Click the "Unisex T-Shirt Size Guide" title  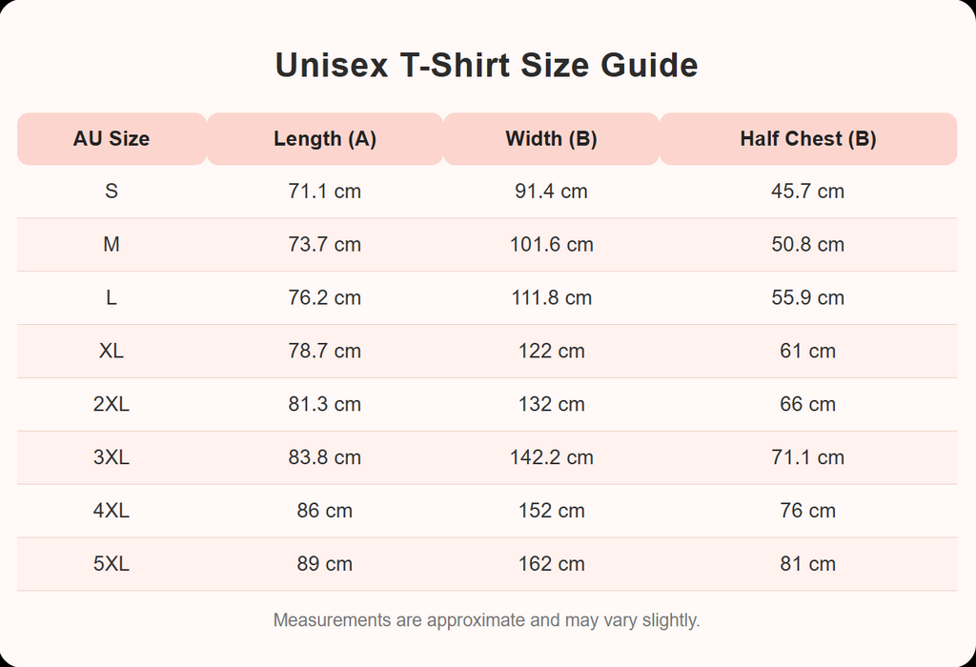point(487,65)
